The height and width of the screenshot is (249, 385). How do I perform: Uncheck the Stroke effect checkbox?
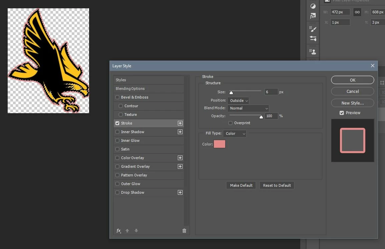[117, 123]
